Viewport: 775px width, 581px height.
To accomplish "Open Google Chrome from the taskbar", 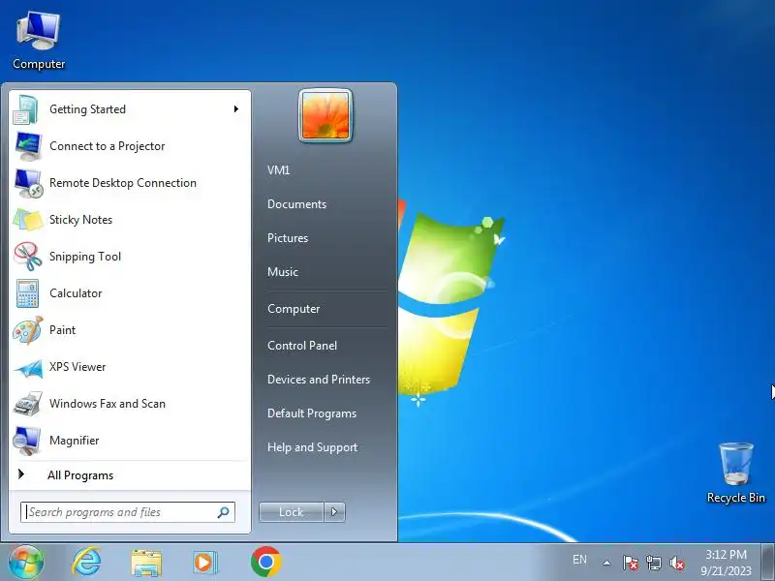I will click(x=265, y=562).
